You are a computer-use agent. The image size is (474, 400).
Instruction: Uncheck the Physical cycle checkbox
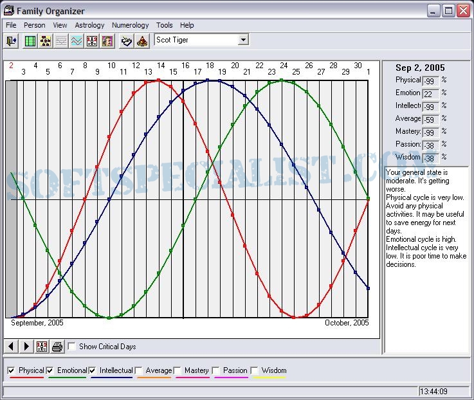(11, 371)
